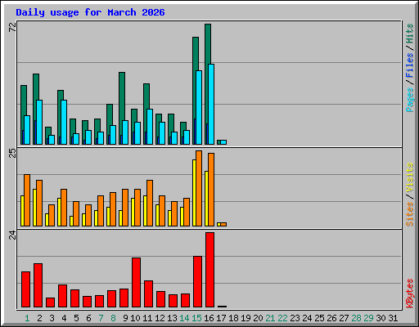Select the 'Files' legend label

pos(410,65)
